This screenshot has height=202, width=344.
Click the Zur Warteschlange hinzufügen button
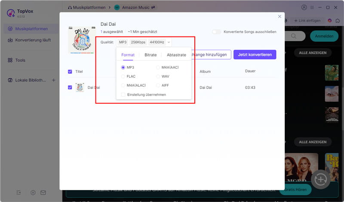[x=211, y=54]
